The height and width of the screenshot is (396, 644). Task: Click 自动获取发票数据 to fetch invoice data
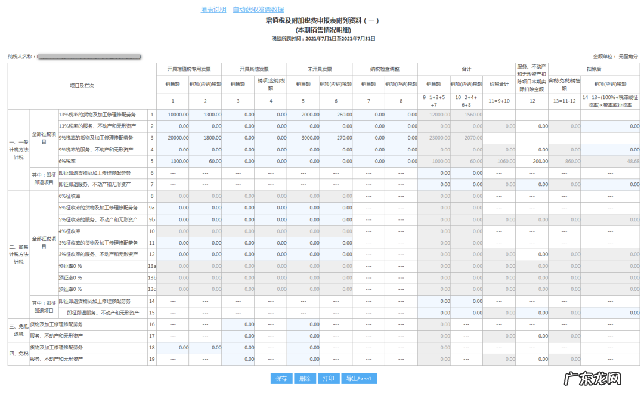click(259, 9)
